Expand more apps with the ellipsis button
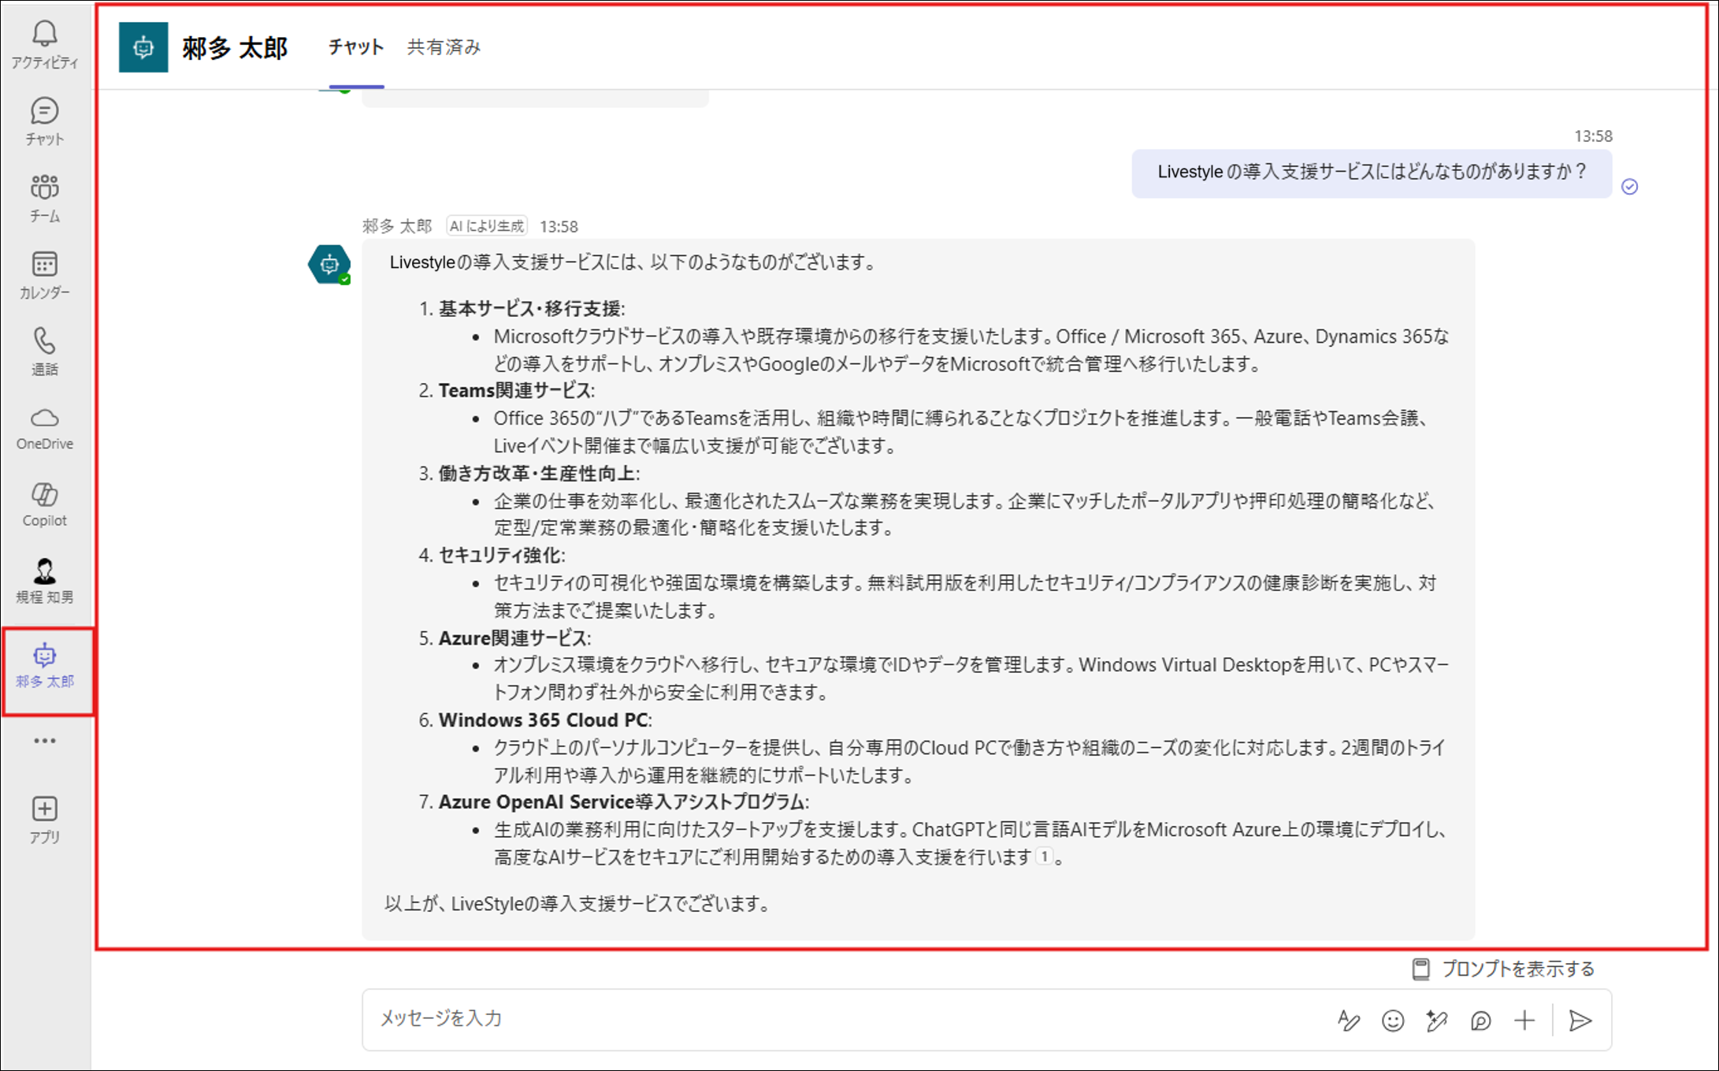This screenshot has width=1719, height=1071. point(44,741)
